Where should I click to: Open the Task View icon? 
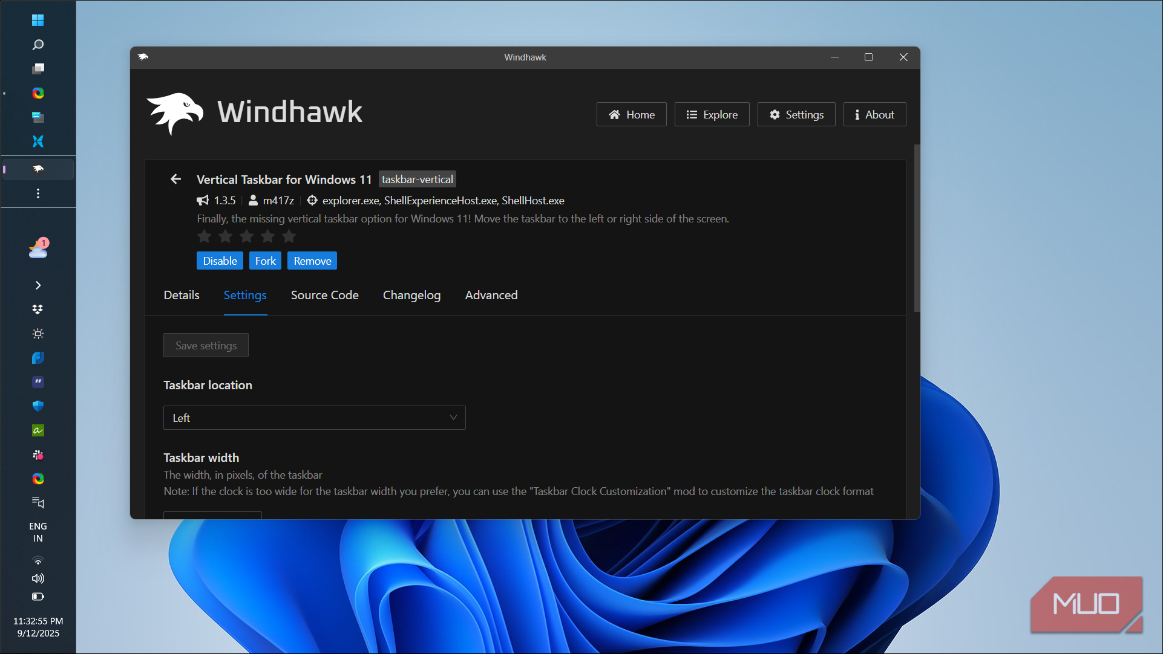click(x=38, y=69)
